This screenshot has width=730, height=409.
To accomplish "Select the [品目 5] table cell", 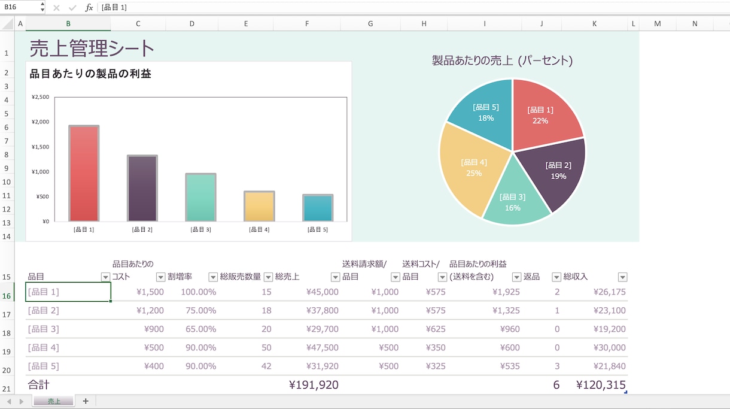I will click(x=68, y=366).
